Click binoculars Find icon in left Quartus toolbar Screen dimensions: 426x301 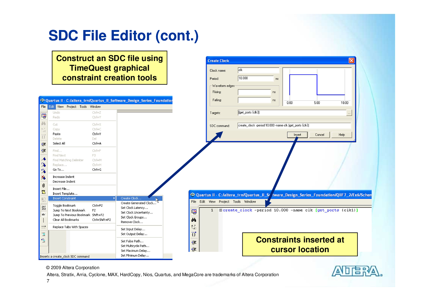(44, 123)
